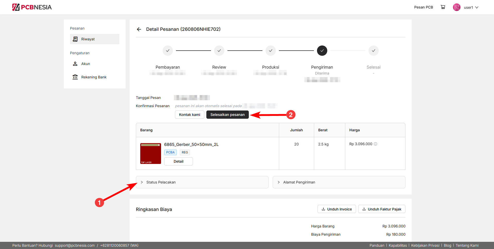494x249 pixels.
Task: Open the user1 account dropdown arrow
Action: point(477,7)
